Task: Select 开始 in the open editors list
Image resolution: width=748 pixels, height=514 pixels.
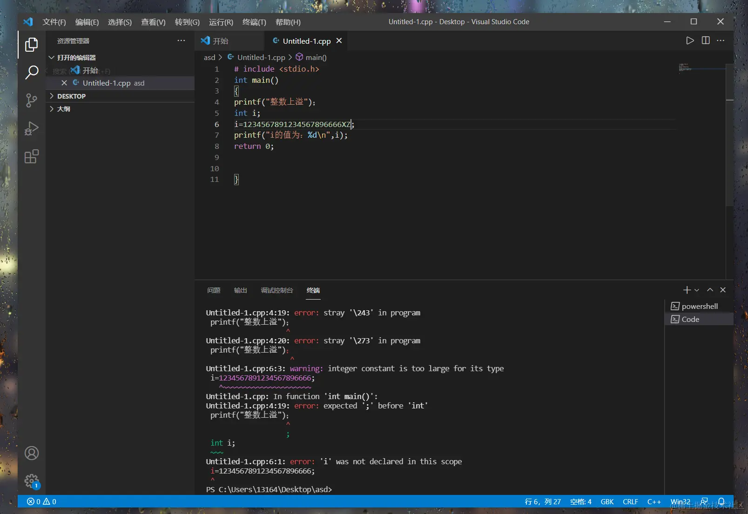Action: coord(120,70)
